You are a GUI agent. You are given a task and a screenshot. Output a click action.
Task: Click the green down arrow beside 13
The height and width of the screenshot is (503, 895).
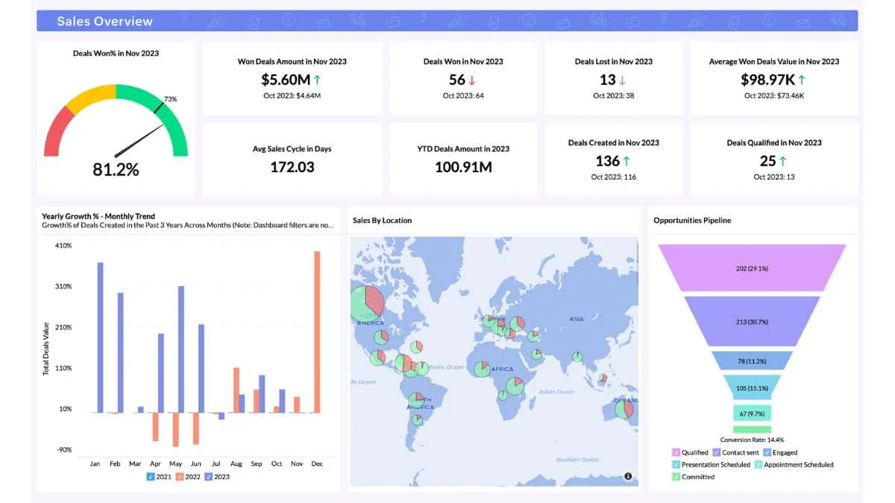pyautogui.click(x=623, y=80)
